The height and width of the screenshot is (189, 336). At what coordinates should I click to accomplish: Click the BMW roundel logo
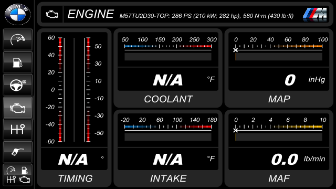coord(17,14)
